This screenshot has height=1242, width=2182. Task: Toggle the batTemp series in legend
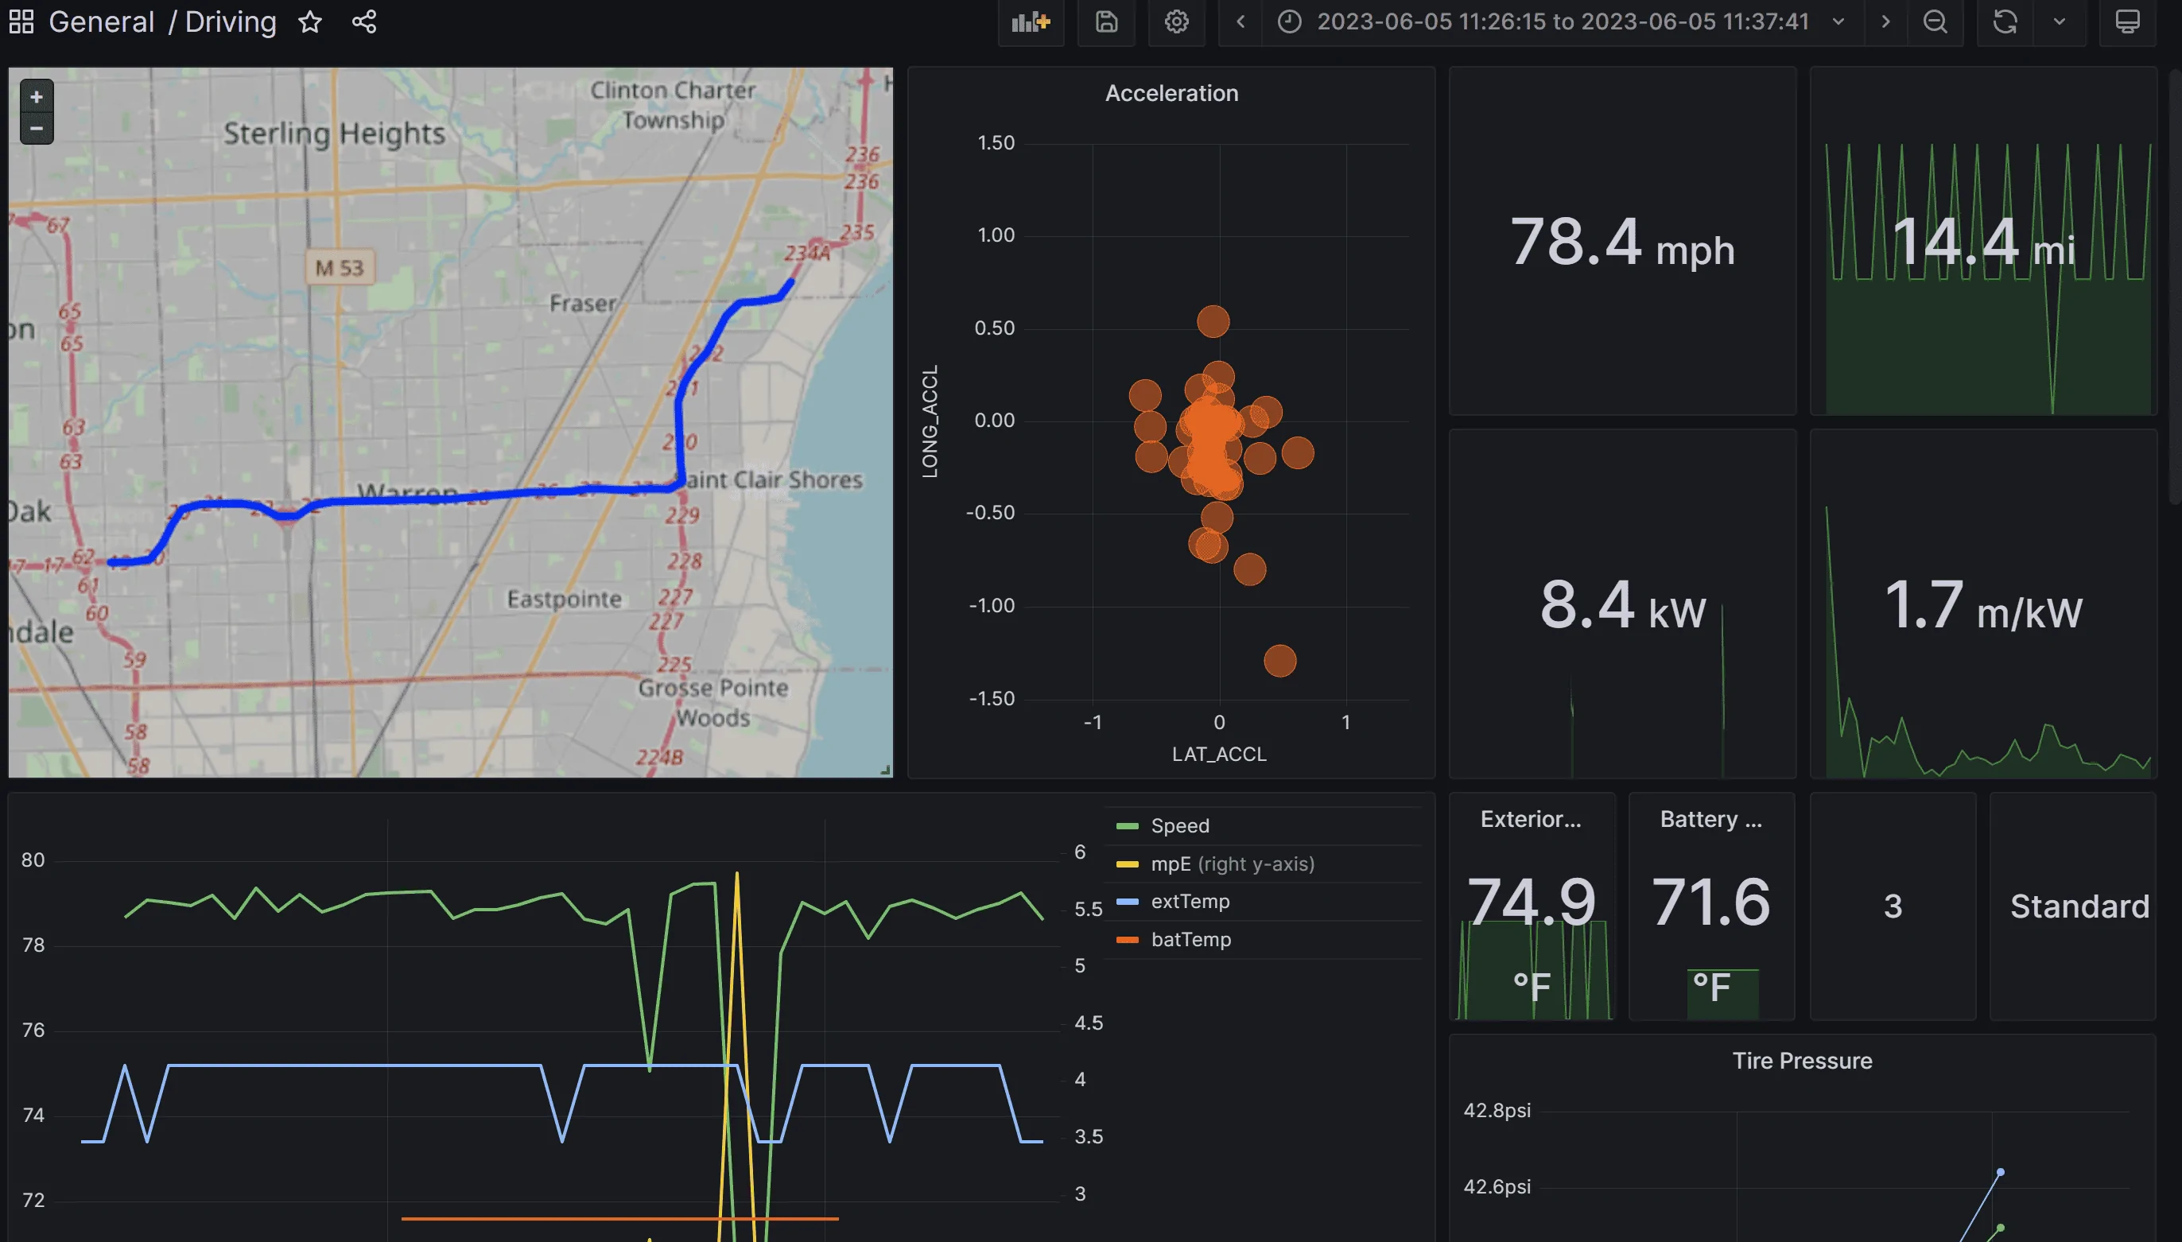pyautogui.click(x=1191, y=940)
